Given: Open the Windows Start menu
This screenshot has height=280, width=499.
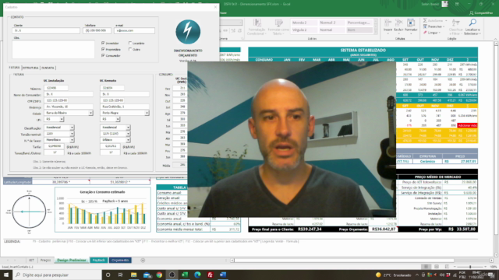Looking at the screenshot, I should coord(6,275).
